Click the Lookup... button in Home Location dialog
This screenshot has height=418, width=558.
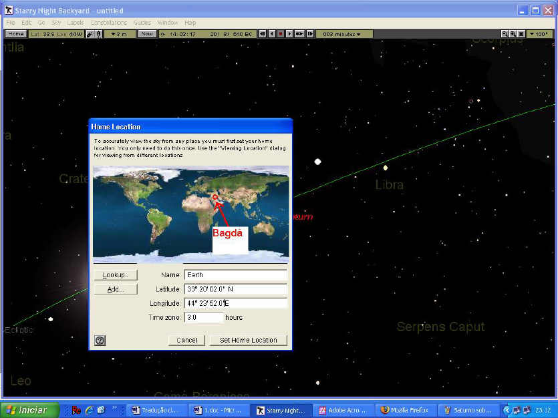pos(116,274)
